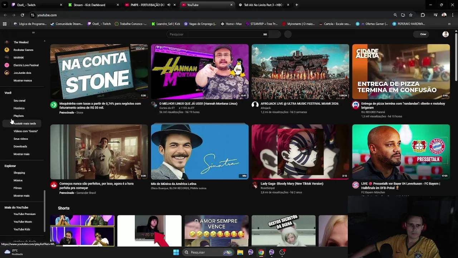
Task: Bookmark this page with the star icon
Action: pyautogui.click(x=411, y=15)
